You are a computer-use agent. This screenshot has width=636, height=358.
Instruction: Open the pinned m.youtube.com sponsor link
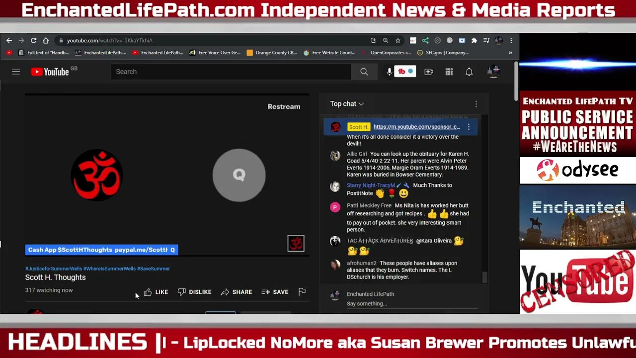click(416, 127)
